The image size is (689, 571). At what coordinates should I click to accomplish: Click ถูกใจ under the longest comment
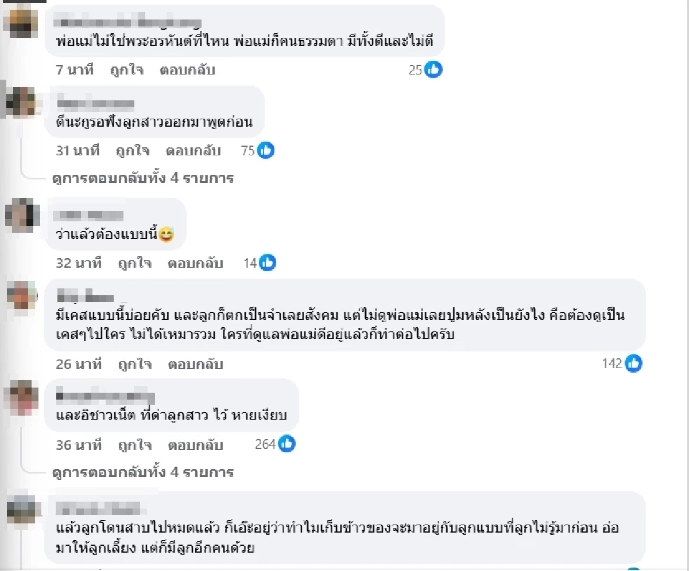point(134,363)
